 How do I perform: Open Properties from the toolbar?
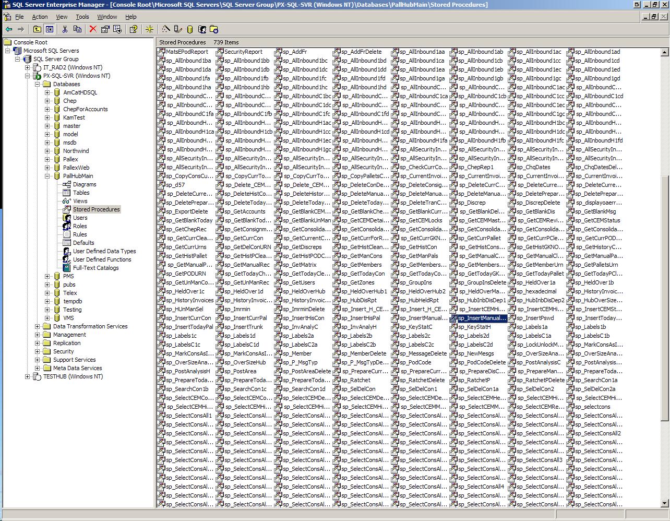(105, 29)
